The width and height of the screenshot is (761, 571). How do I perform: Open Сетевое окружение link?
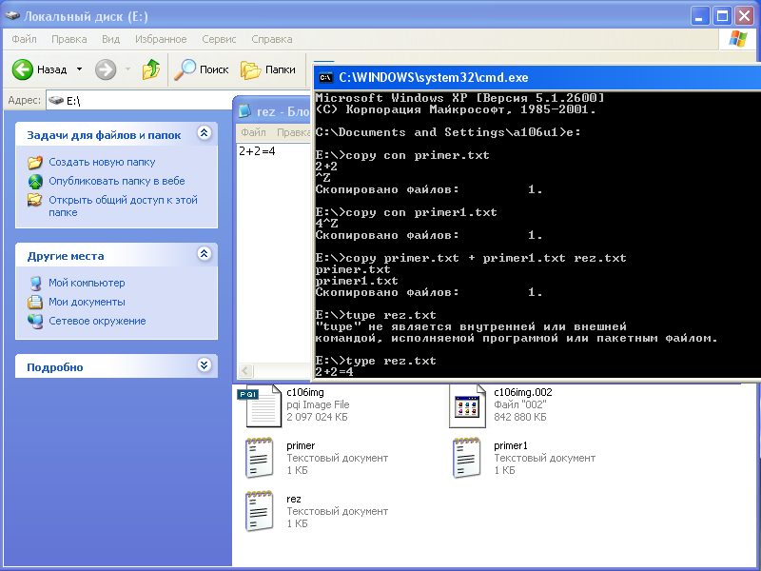pyautogui.click(x=97, y=321)
